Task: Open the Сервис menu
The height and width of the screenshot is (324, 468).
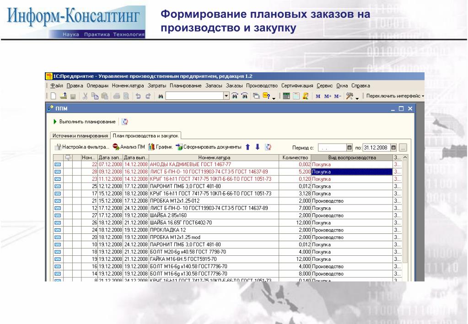Action: [325, 86]
